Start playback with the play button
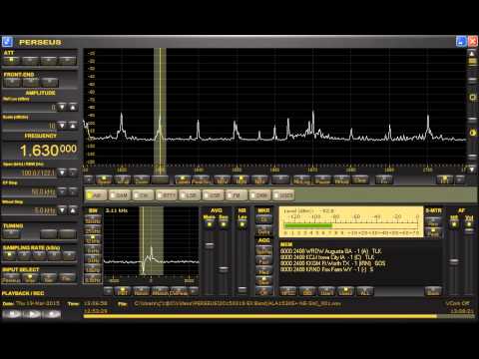479x359 pixels. coord(33,314)
